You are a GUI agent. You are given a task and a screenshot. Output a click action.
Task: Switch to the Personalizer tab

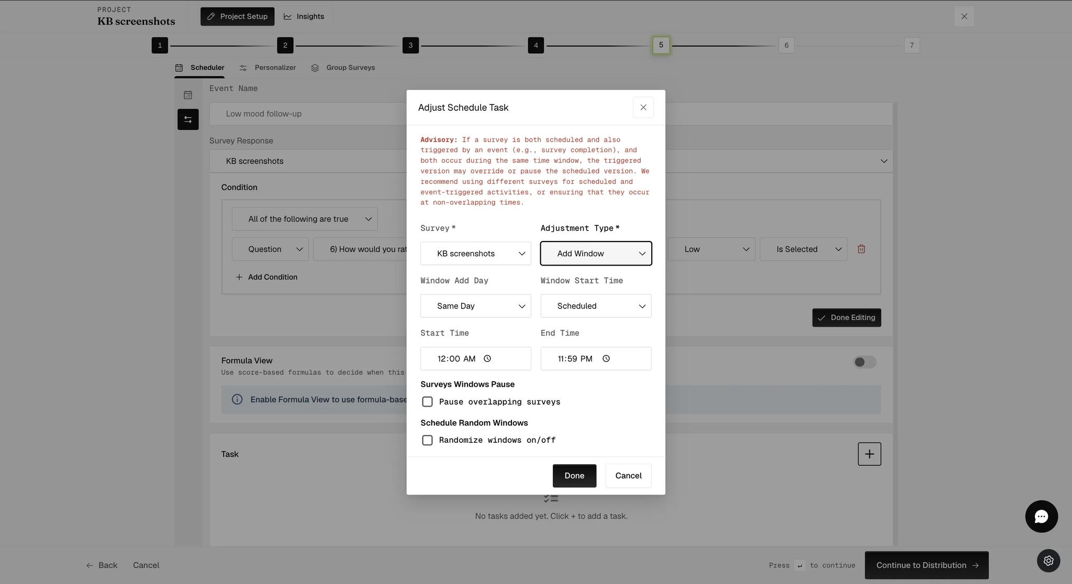coord(267,67)
